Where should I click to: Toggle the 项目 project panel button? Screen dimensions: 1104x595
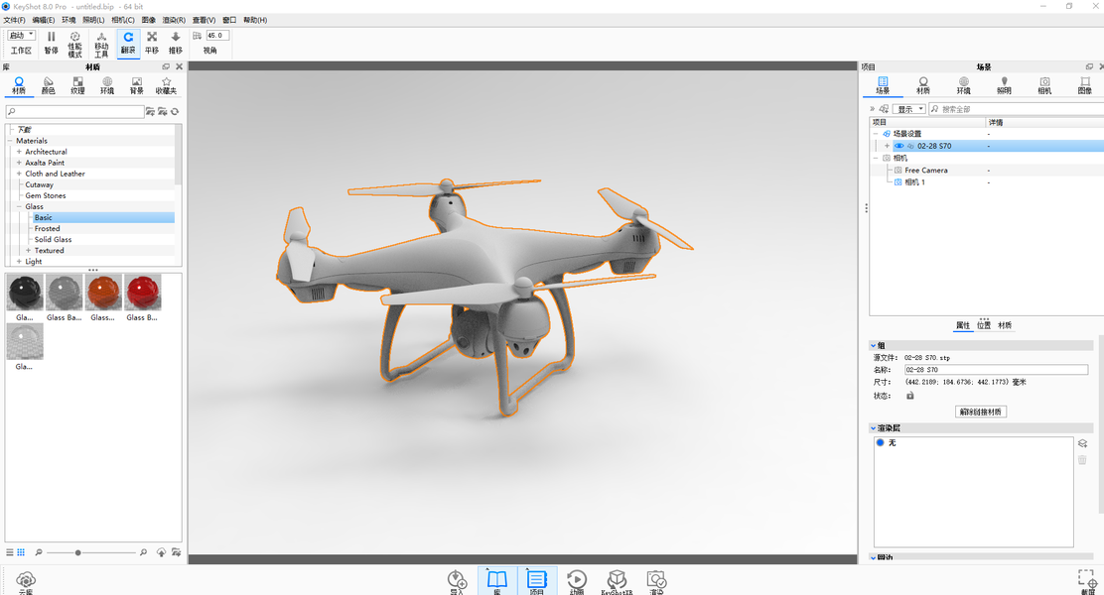536,582
